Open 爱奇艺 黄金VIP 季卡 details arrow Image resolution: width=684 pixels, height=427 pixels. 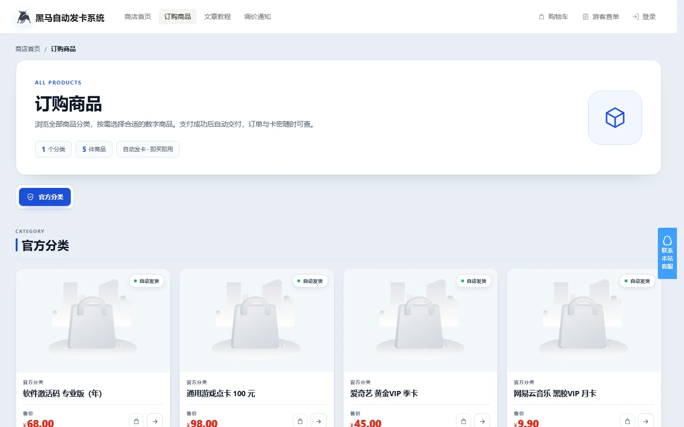click(x=482, y=421)
